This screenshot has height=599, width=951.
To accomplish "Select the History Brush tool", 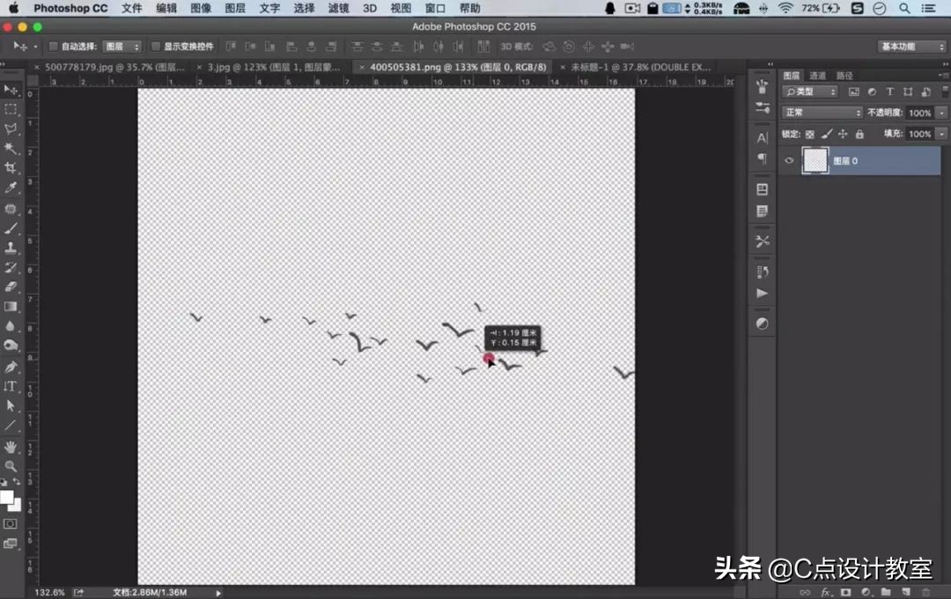I will 11,267.
